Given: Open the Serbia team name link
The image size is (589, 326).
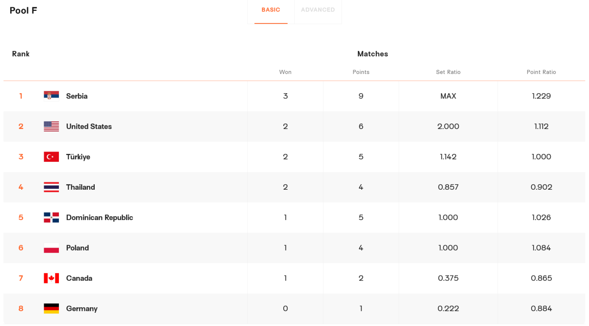Looking at the screenshot, I should tap(77, 96).
